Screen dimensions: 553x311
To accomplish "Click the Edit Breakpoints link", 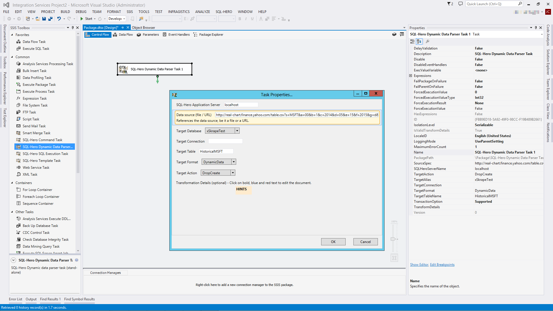I will [442, 265].
